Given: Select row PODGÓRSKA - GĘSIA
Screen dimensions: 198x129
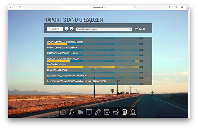Looking at the screenshot, I should pyautogui.click(x=56, y=64).
